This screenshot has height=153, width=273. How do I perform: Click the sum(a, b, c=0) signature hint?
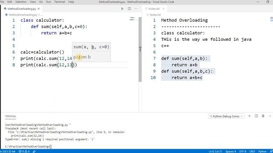tap(91, 47)
